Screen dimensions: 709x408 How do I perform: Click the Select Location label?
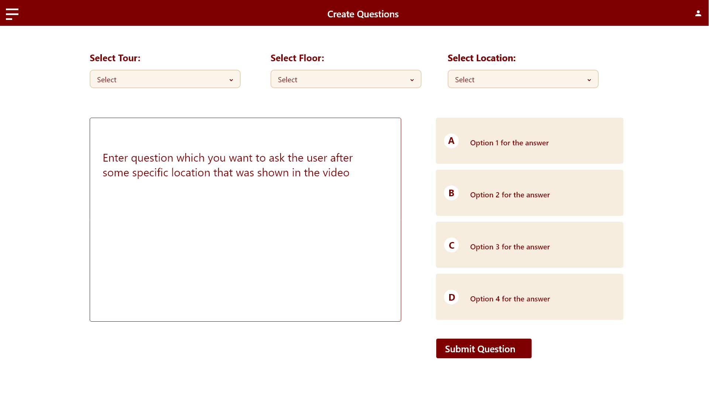pyautogui.click(x=481, y=58)
